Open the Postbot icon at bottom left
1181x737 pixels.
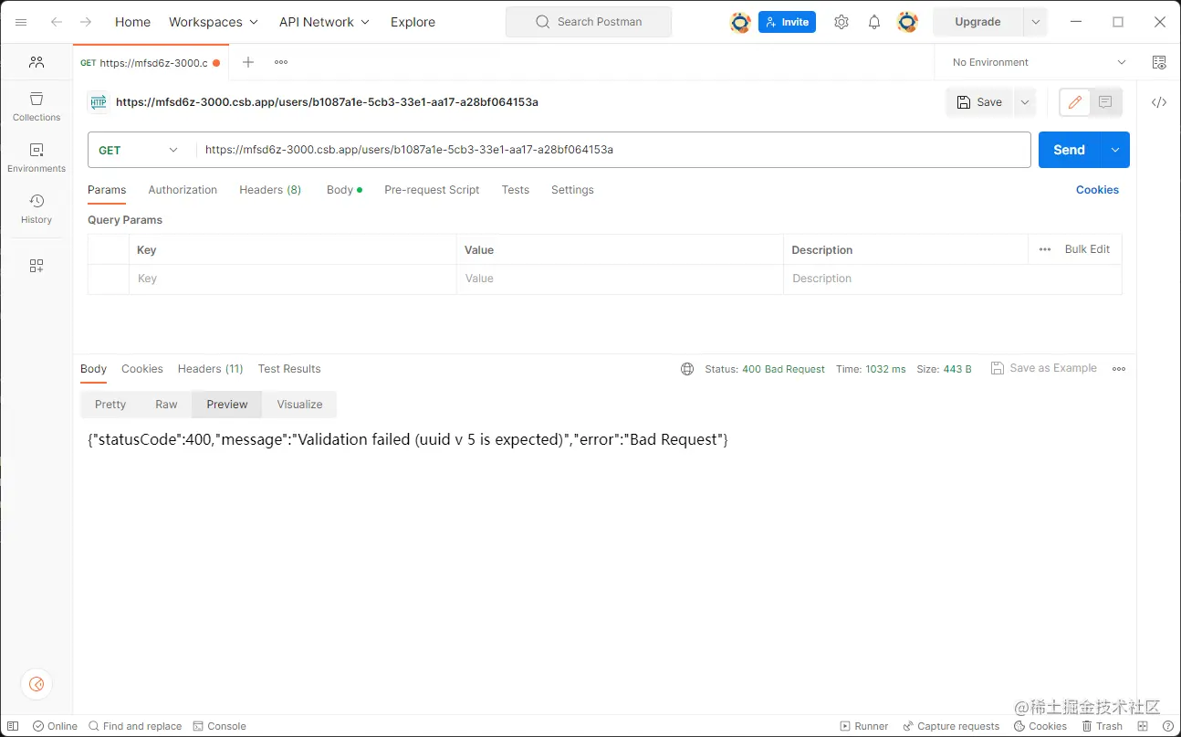(37, 684)
